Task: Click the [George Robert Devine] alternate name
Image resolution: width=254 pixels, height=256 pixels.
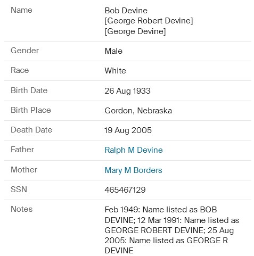Action: (149, 21)
